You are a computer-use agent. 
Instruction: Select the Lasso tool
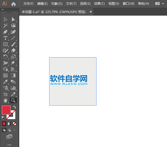[x=13, y=26]
